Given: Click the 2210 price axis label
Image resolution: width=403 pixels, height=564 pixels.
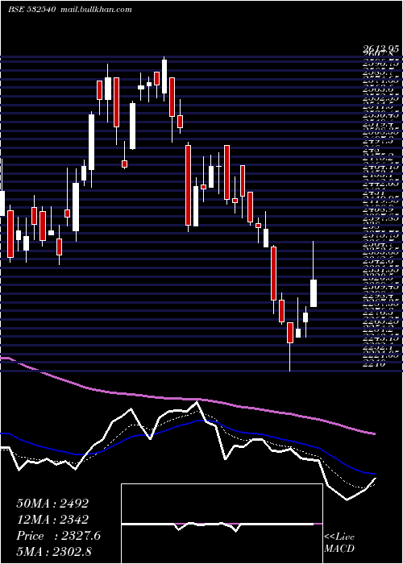Looking at the screenshot, I should [374, 364].
